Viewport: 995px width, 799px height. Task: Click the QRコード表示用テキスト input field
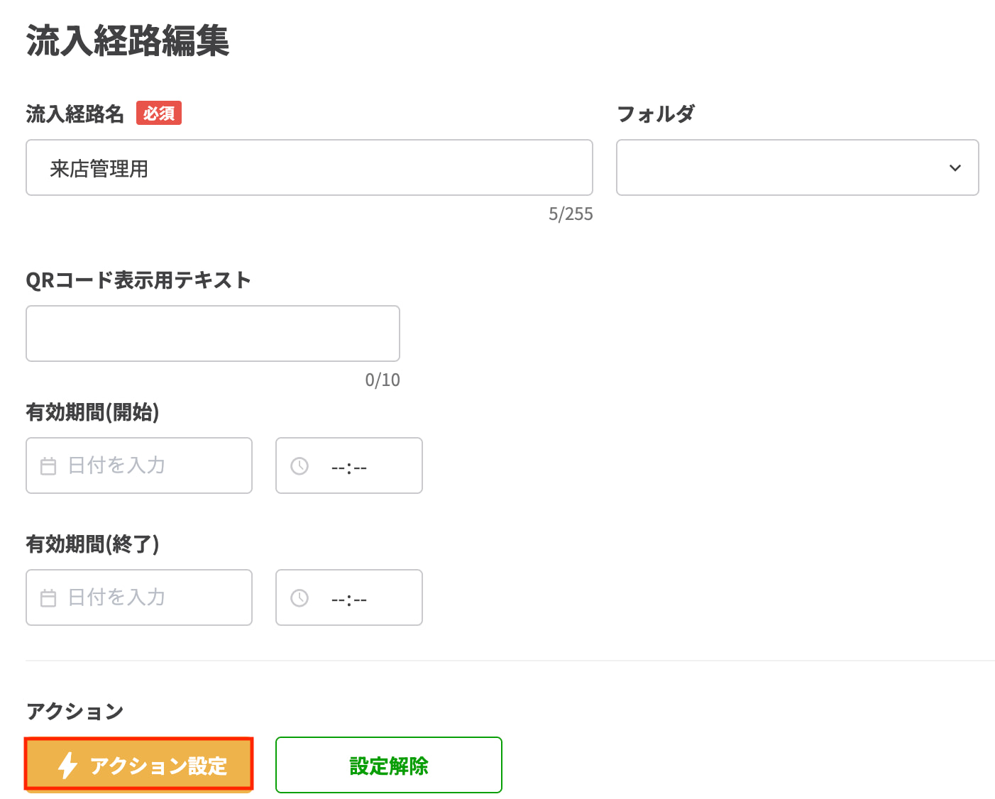[x=213, y=334]
